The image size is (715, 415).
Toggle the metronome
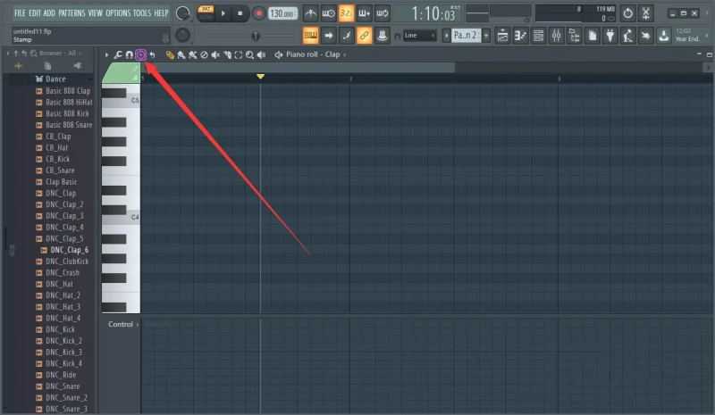[x=310, y=13]
